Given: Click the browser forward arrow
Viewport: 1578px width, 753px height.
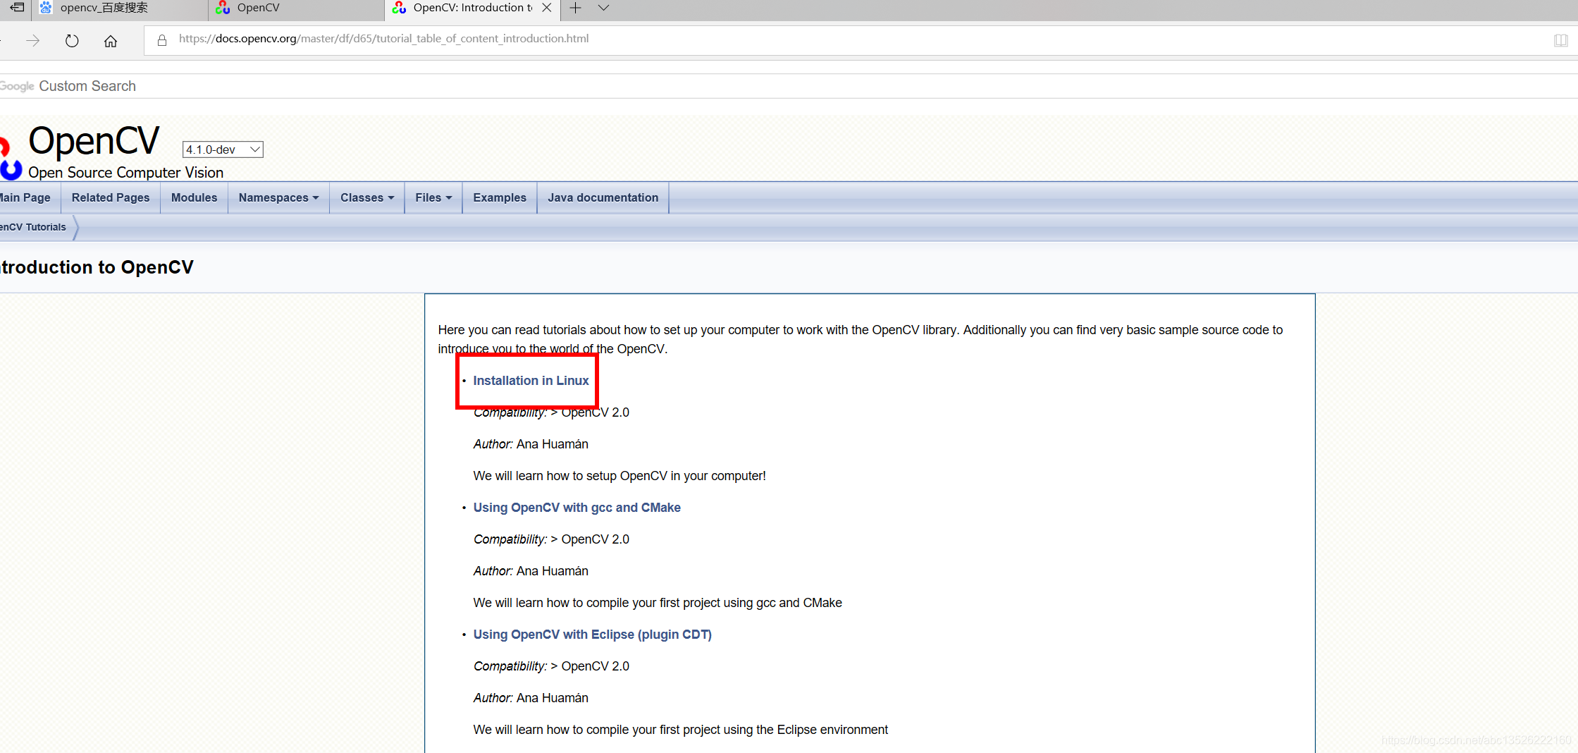Looking at the screenshot, I should coord(32,40).
